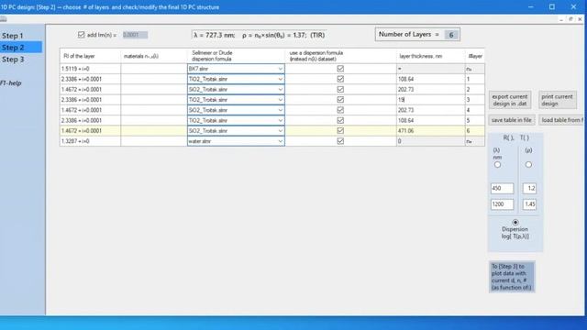
Task: Toggle dispersion formula checkbox for layer 5
Action: click(340, 120)
